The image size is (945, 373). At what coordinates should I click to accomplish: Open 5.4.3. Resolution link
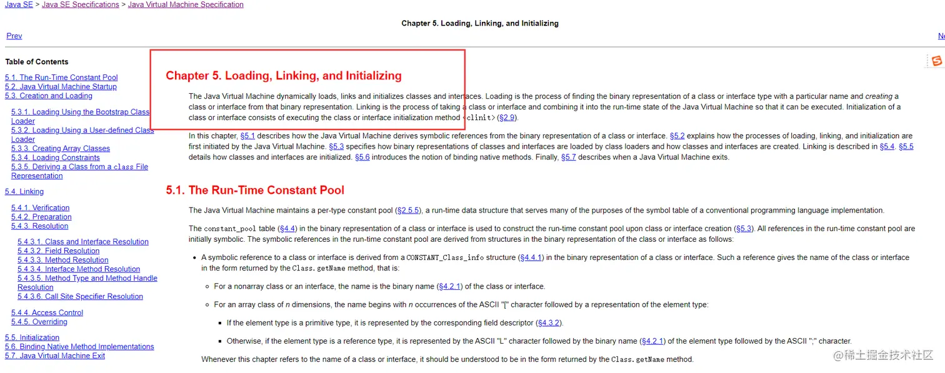click(40, 226)
